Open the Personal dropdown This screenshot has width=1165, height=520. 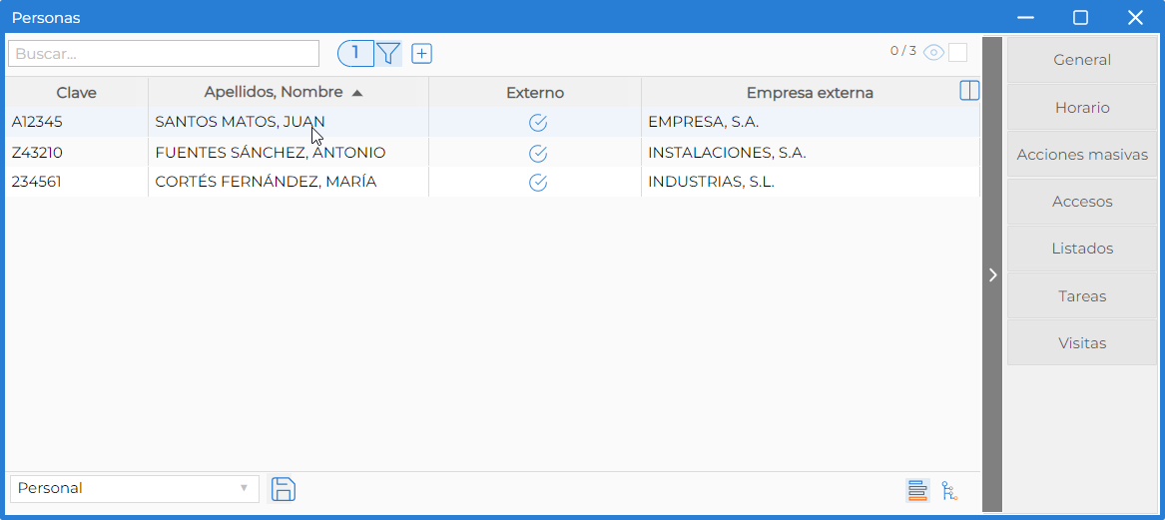point(135,489)
